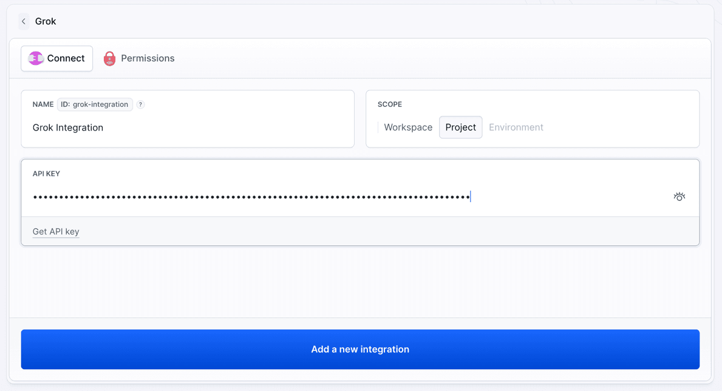
Task: Select the Environment scope option
Action: 516,127
